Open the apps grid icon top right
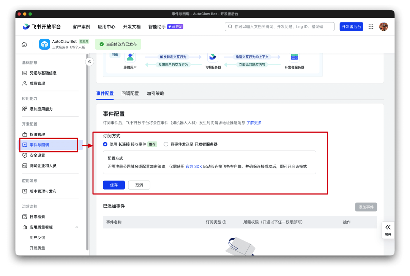The width and height of the screenshot is (410, 276). (371, 27)
